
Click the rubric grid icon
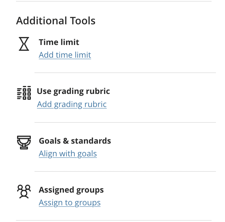point(24,93)
